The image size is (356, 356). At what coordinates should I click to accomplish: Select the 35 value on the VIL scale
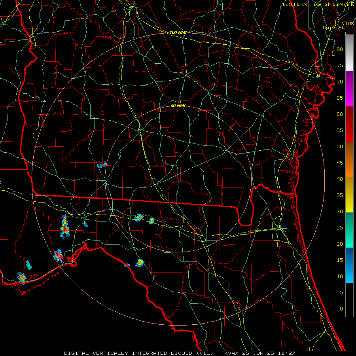[340, 195]
